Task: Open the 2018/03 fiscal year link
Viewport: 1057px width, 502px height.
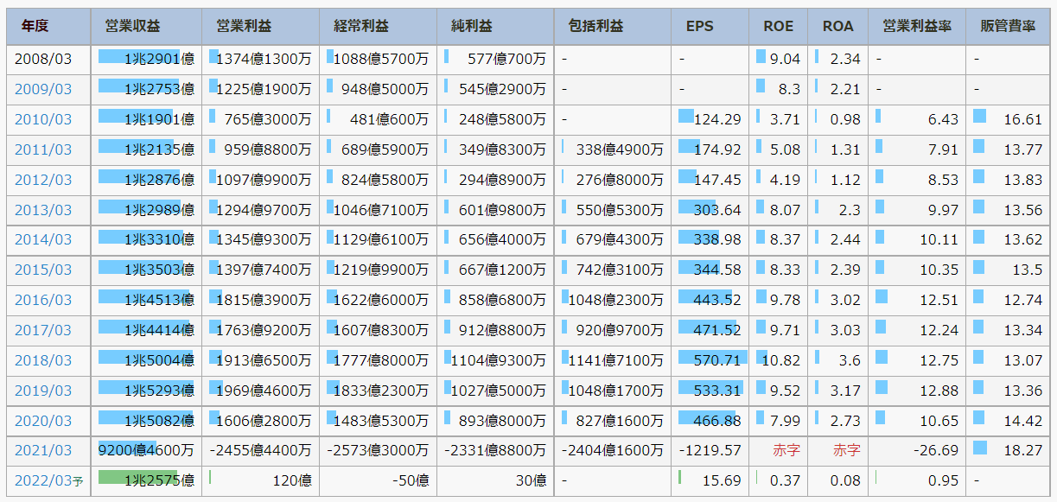Action: coord(43,360)
